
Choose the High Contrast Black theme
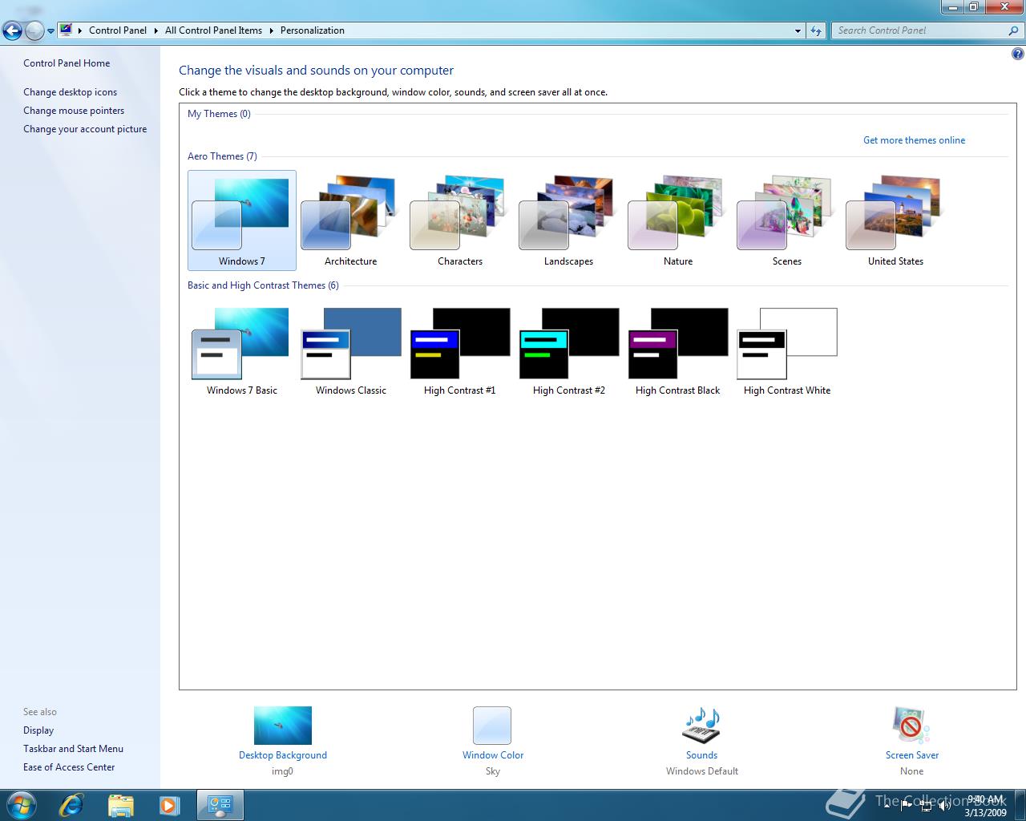(677, 350)
